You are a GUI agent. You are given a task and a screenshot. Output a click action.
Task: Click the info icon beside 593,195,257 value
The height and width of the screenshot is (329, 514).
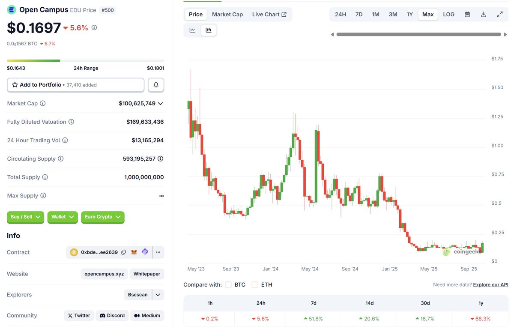click(160, 159)
